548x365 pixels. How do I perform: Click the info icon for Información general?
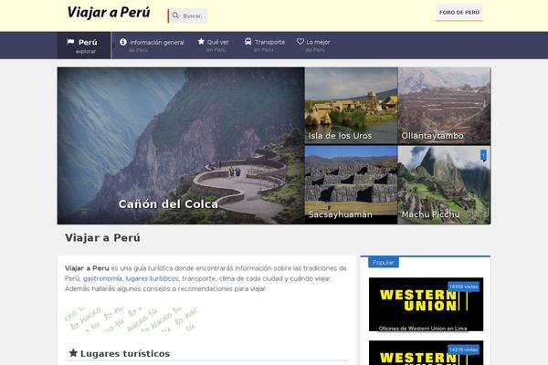(123, 42)
